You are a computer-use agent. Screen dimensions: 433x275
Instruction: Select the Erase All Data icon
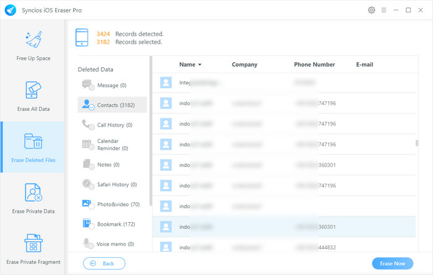pyautogui.click(x=33, y=90)
